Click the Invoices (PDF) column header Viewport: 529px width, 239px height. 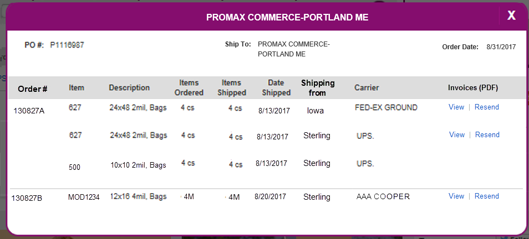tap(473, 87)
